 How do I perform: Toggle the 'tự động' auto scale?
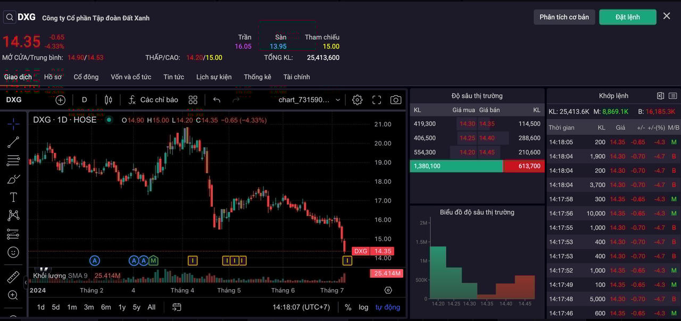(x=387, y=307)
